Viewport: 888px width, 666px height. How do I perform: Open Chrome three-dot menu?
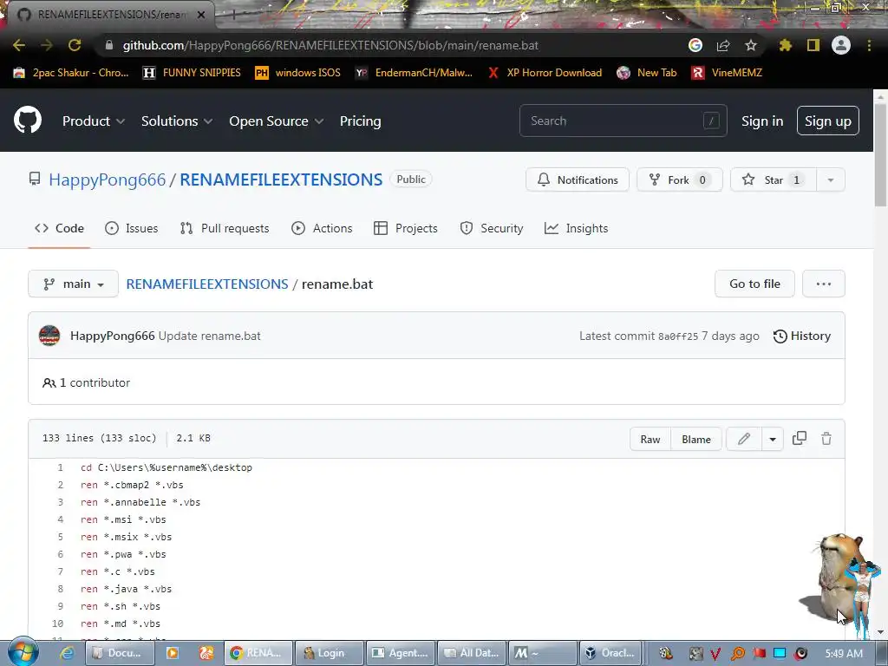869,45
